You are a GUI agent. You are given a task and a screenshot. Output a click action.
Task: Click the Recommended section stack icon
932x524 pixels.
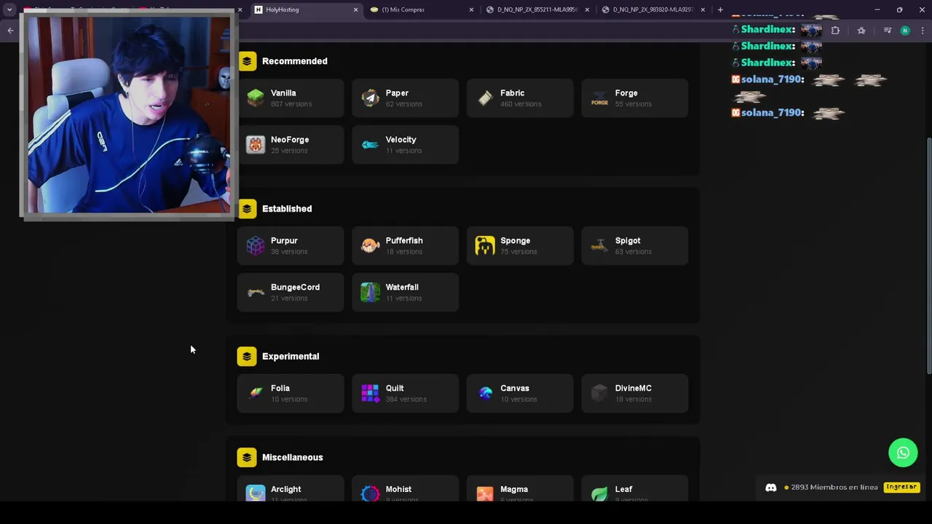tap(247, 61)
